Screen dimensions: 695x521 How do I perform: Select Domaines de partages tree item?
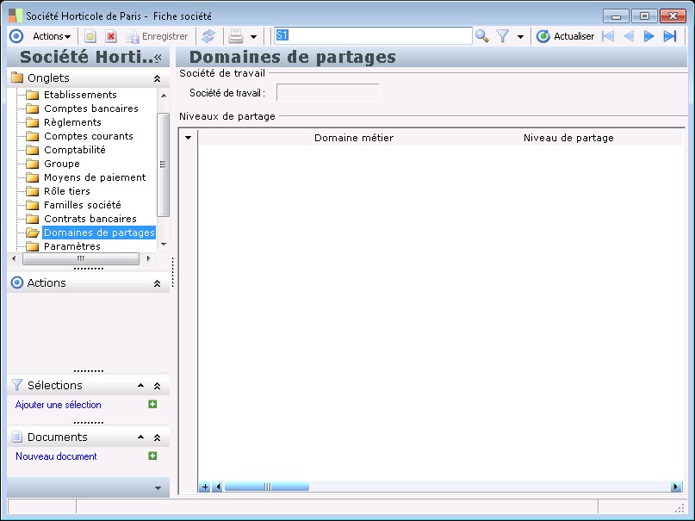point(99,233)
